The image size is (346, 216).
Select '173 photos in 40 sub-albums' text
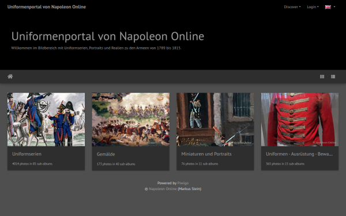pyautogui.click(x=116, y=164)
